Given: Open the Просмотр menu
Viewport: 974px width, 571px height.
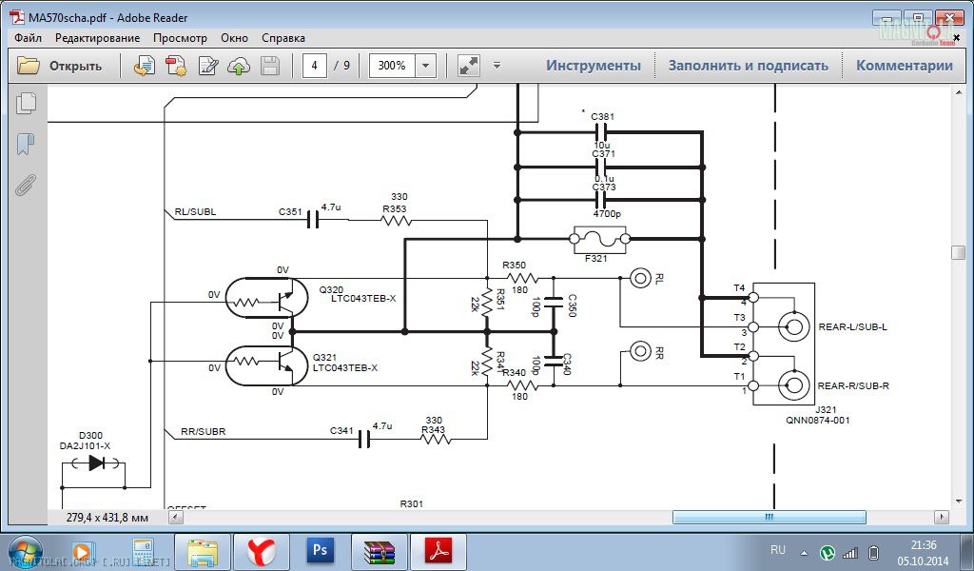Looking at the screenshot, I should [180, 38].
